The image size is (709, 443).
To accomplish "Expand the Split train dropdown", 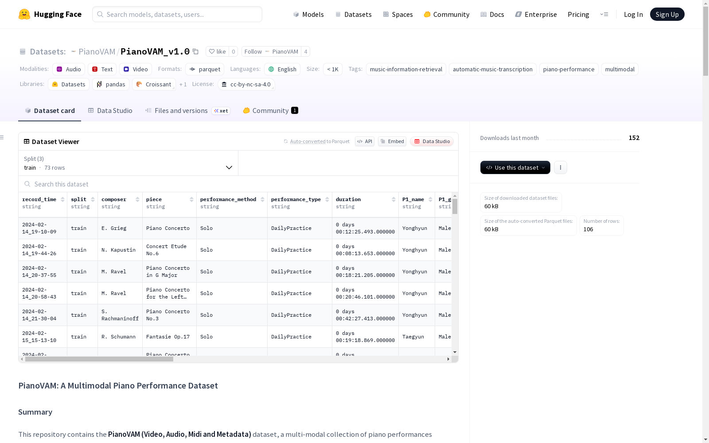I will point(129,163).
